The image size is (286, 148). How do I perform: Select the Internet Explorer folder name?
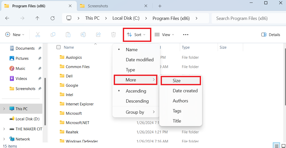80,104
